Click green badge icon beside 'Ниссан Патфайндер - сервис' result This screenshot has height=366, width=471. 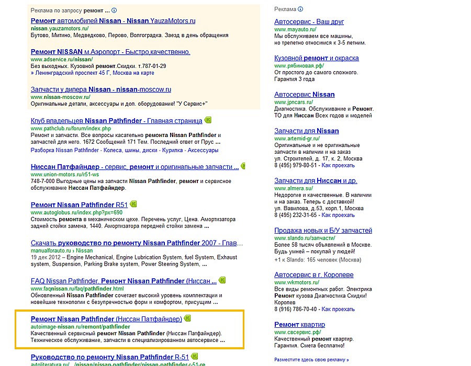pyautogui.click(x=243, y=166)
